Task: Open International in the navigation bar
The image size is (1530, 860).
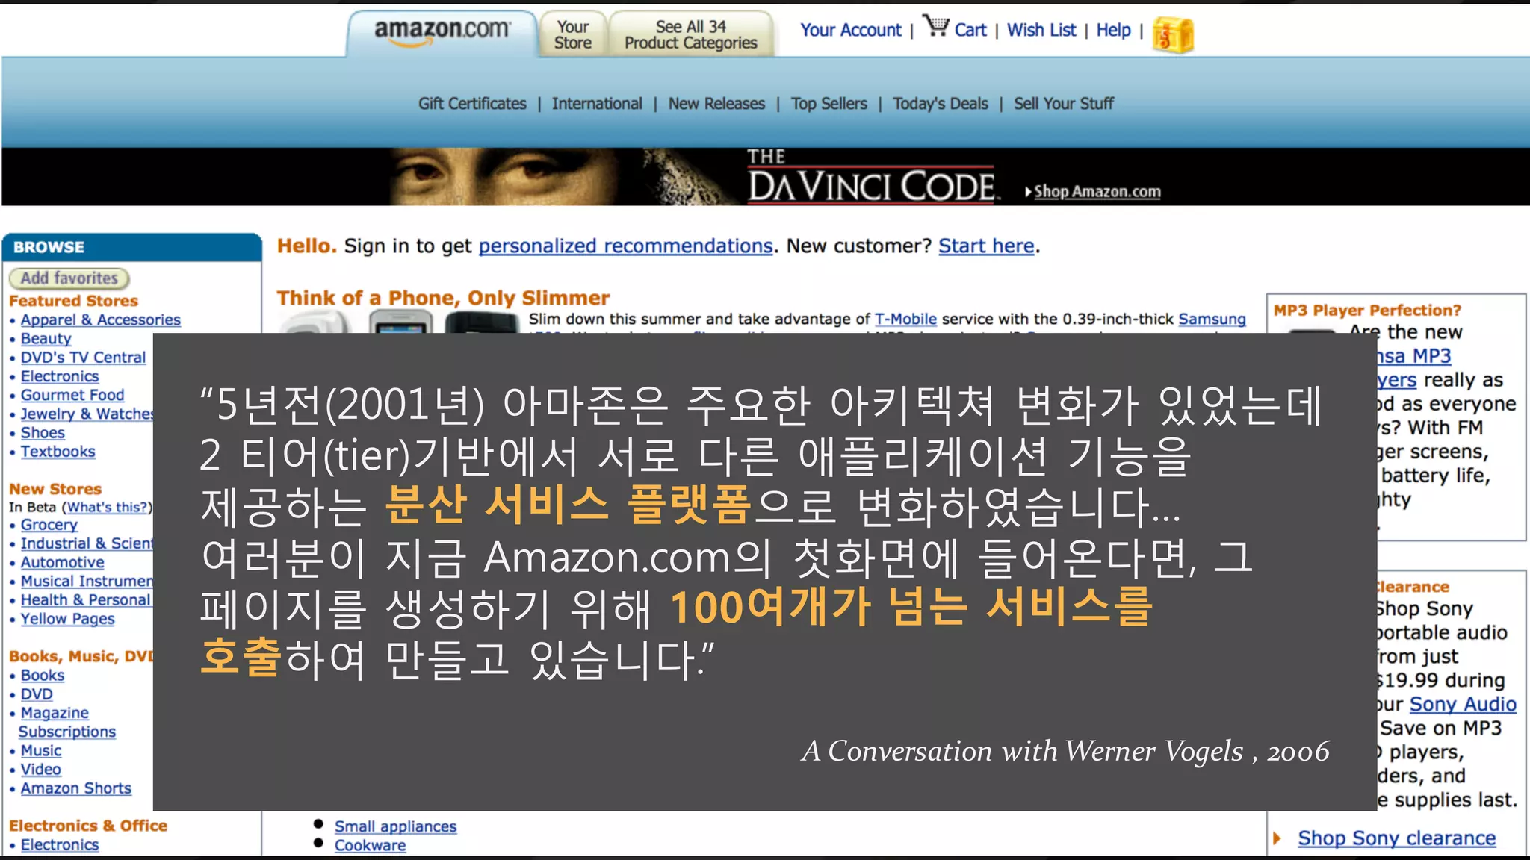Action: (x=597, y=104)
